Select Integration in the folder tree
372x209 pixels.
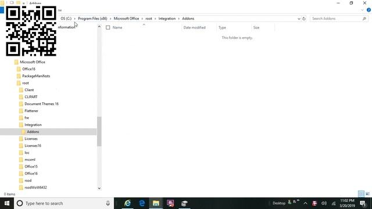33,125
